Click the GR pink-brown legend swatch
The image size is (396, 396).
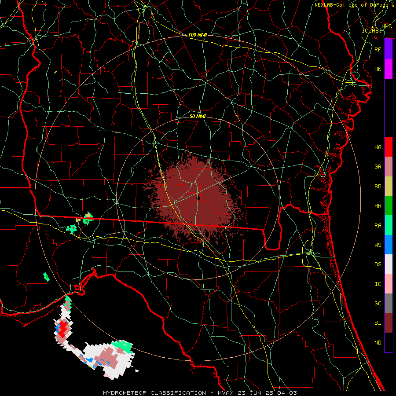[389, 166]
